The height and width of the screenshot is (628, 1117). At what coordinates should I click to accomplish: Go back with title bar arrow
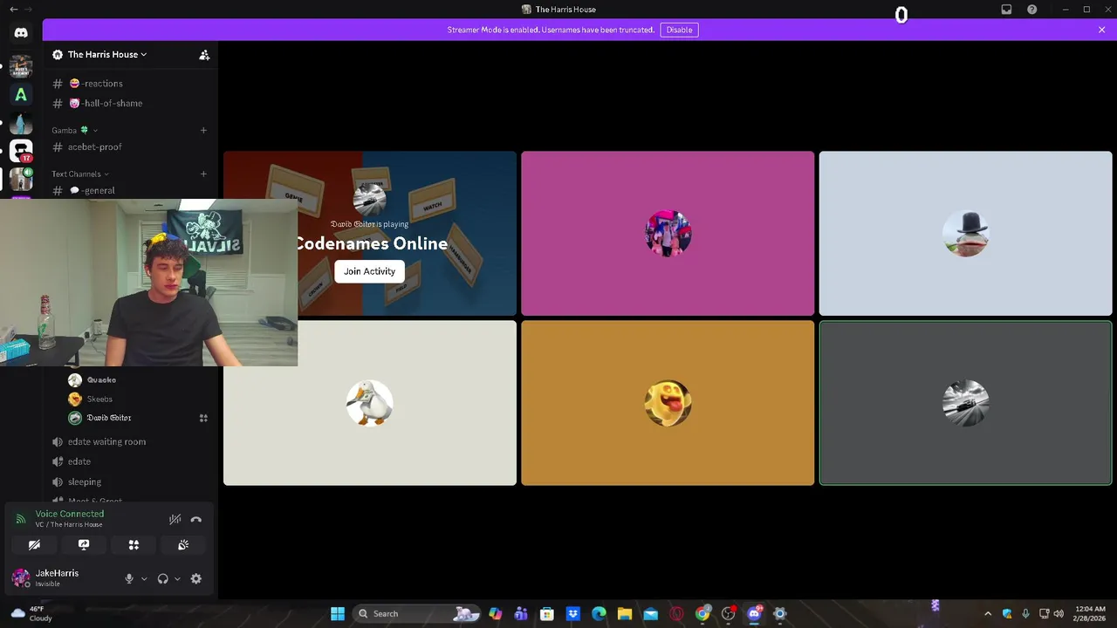[x=13, y=10]
